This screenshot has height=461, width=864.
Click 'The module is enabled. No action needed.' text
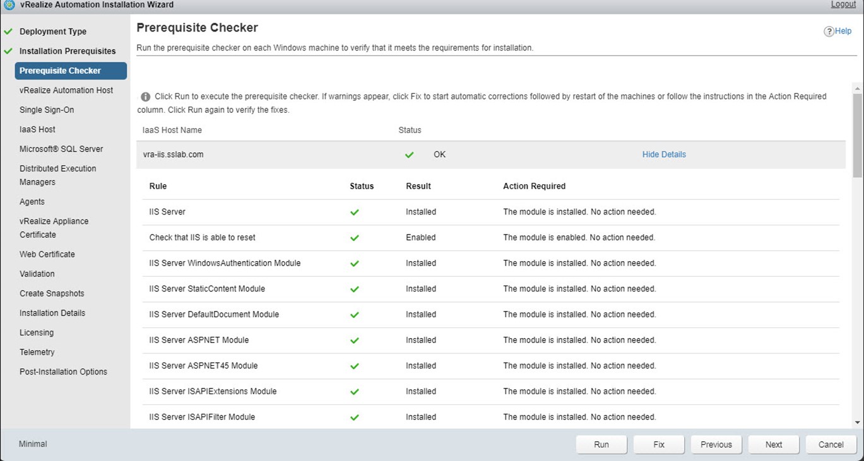pos(579,238)
